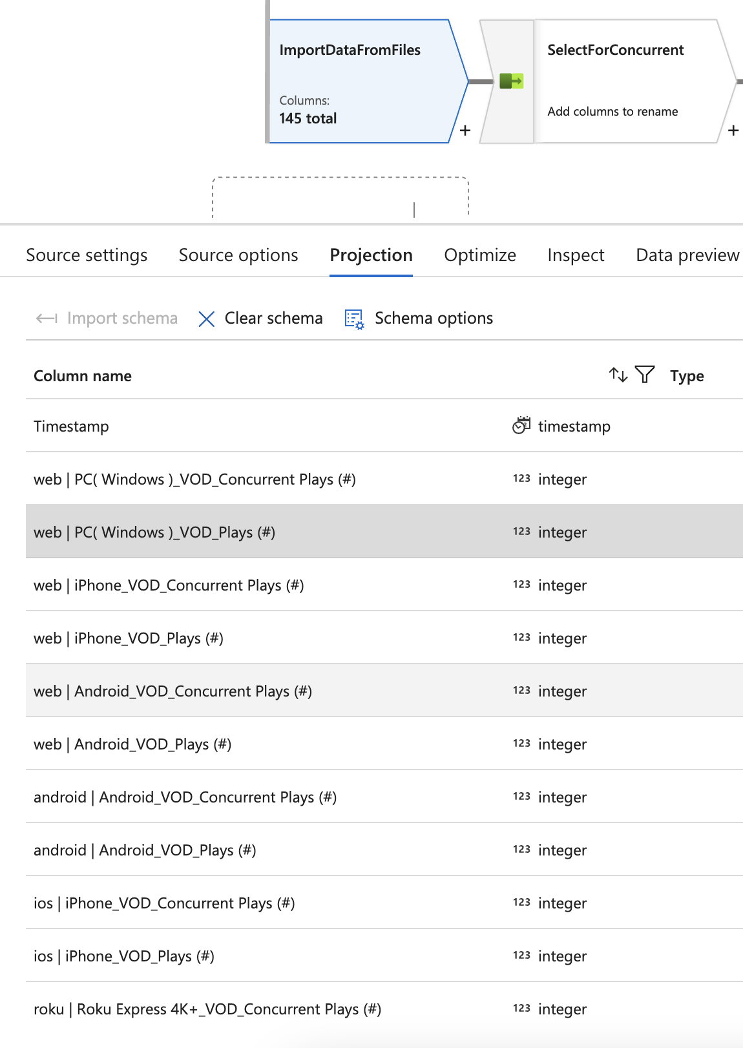This screenshot has height=1048, width=743.
Task: Select 'web | Android_VOD_Plays (#)' row
Action: (x=384, y=744)
